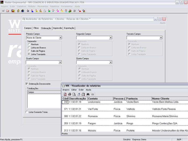Open the Exportação tab
Image resolution: width=188 pixels, height=141 pixels.
point(69,28)
